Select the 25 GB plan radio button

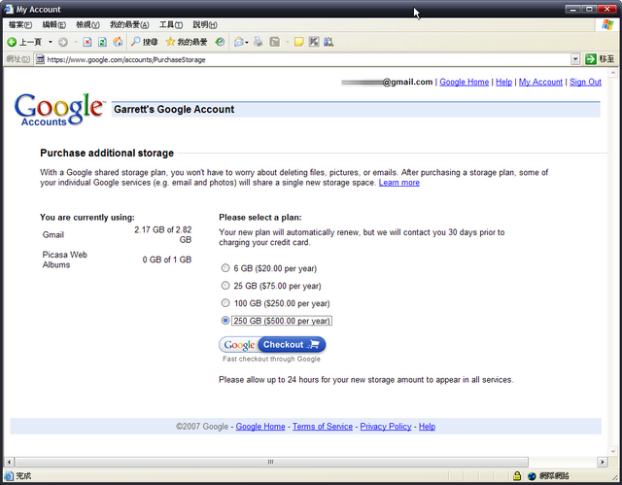point(225,286)
